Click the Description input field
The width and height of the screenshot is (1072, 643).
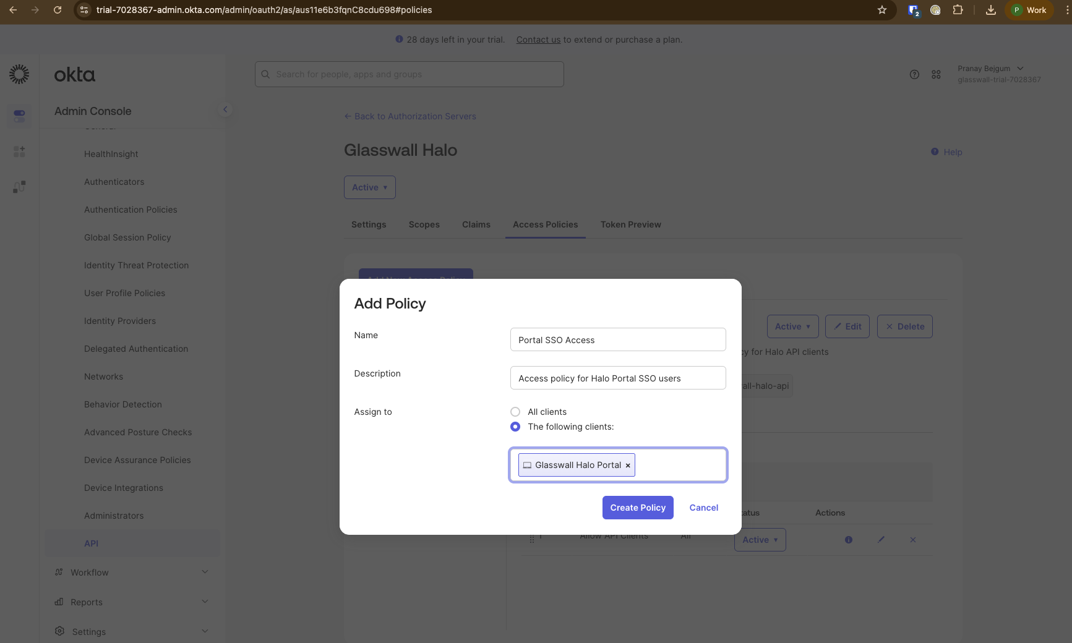[x=618, y=378]
